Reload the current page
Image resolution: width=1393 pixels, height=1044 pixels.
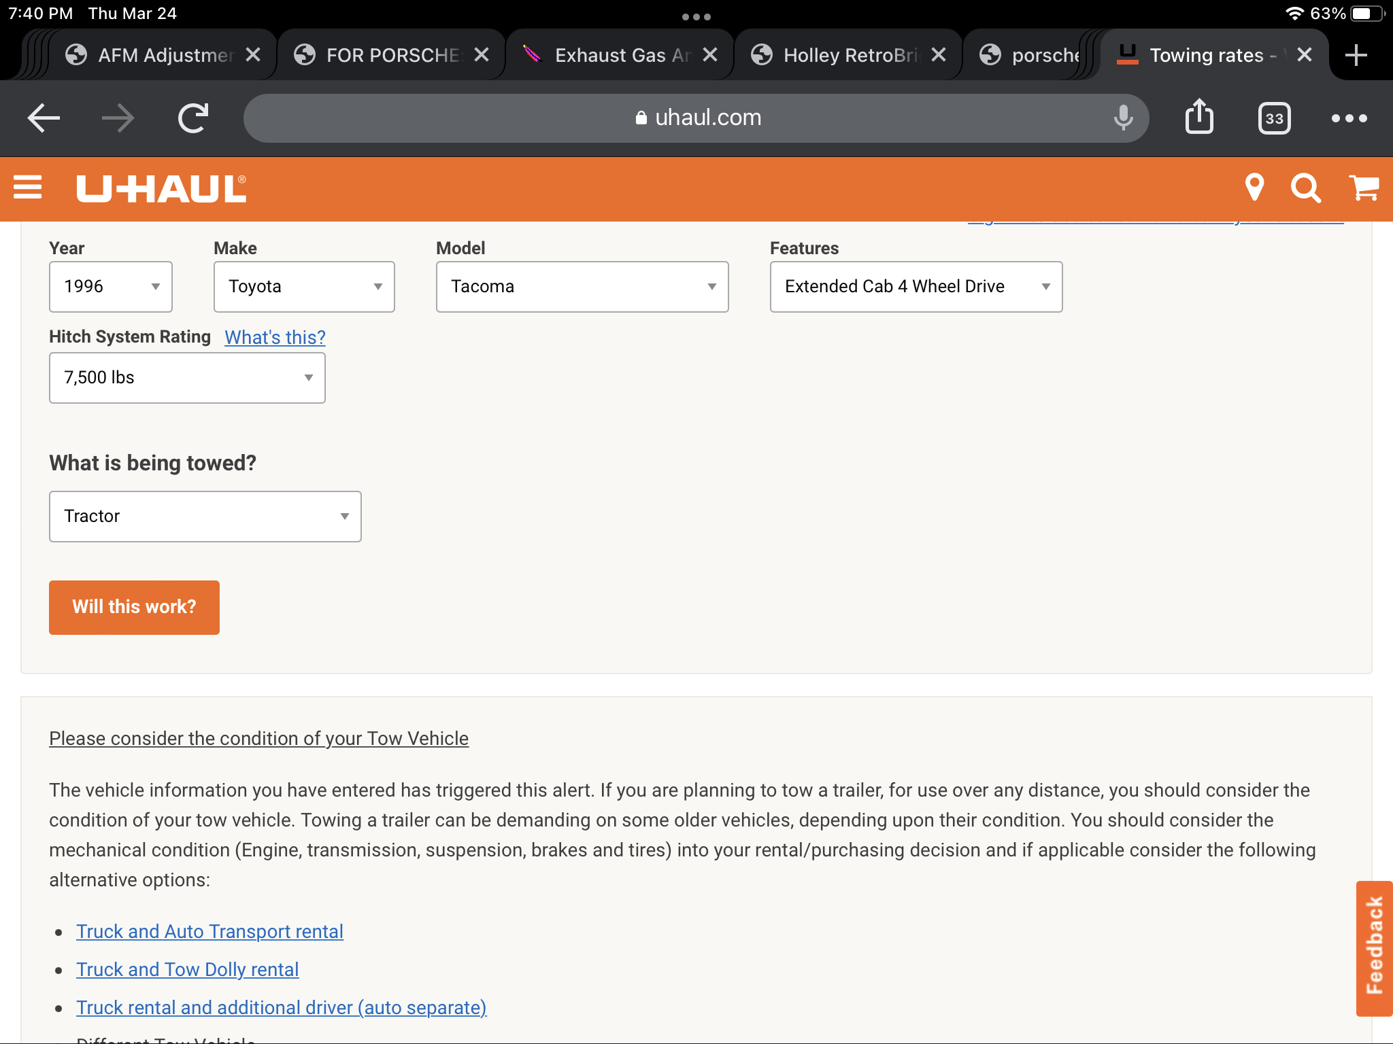click(193, 118)
